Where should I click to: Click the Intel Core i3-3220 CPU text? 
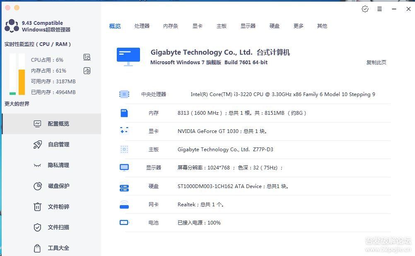pyautogui.click(x=282, y=94)
